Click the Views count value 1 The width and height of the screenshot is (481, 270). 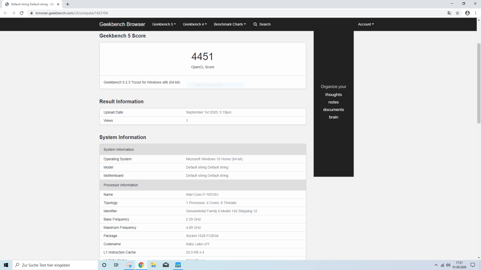(x=187, y=121)
